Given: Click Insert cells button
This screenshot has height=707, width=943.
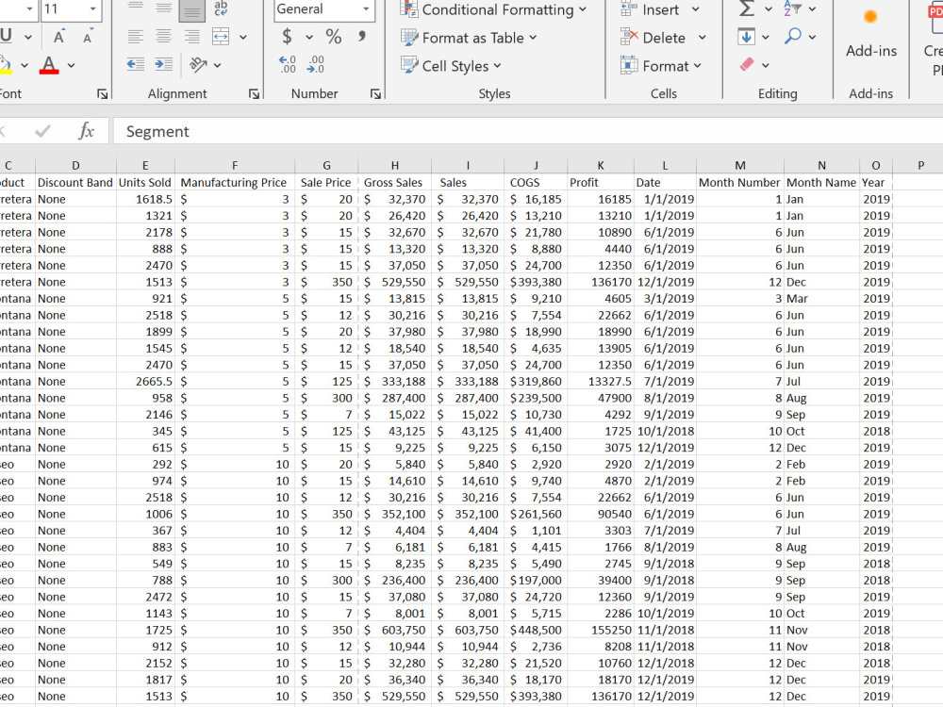Looking at the screenshot, I should click(x=650, y=9).
